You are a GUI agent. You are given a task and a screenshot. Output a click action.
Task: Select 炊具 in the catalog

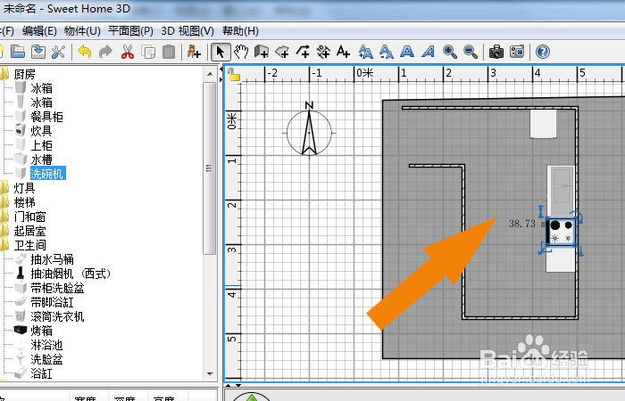[41, 131]
